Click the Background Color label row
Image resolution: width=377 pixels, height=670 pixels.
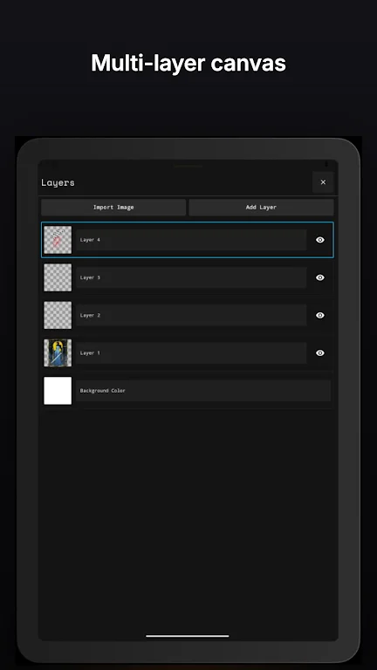[203, 391]
